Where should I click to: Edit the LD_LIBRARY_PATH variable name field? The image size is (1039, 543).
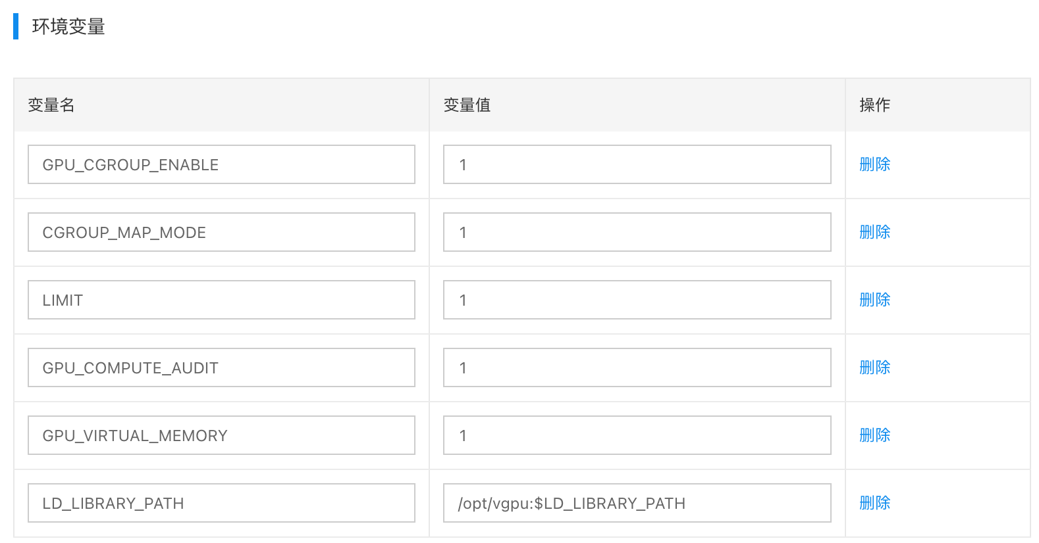tap(221, 503)
